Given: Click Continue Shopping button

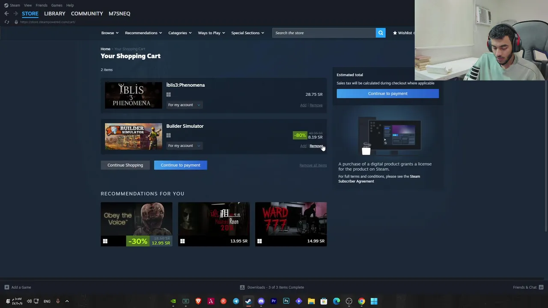Looking at the screenshot, I should [125, 165].
